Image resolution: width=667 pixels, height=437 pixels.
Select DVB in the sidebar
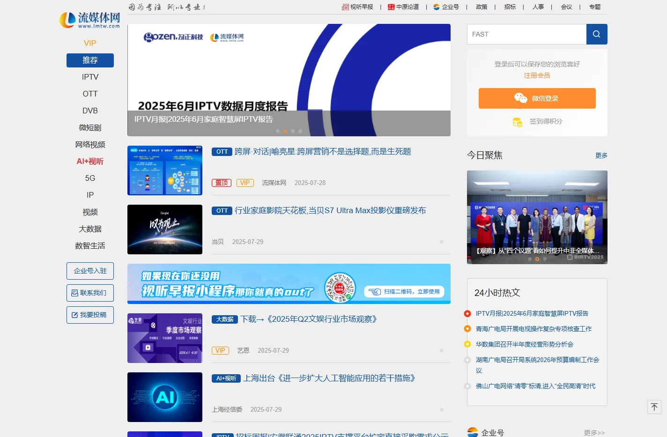pyautogui.click(x=90, y=111)
